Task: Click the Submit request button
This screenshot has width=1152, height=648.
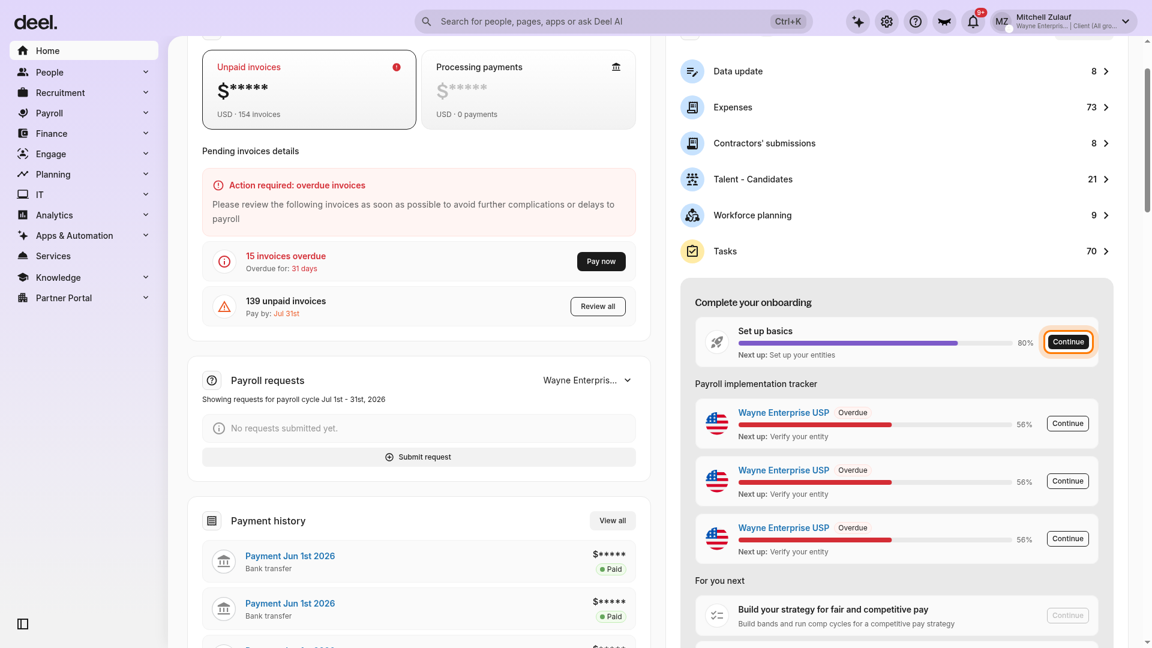Action: [x=419, y=457]
